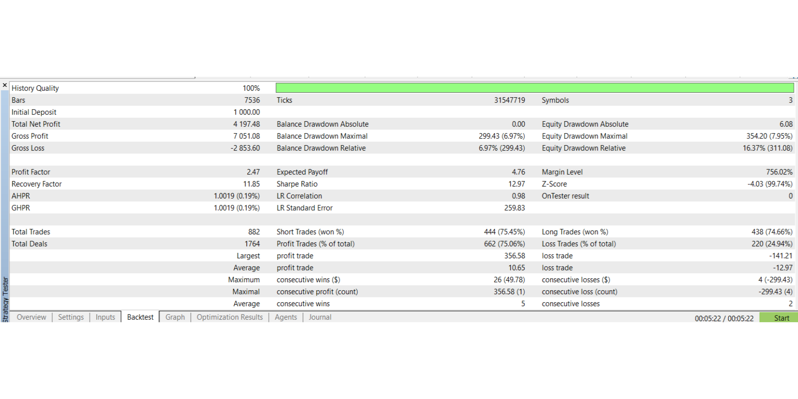Select Balance Drawdown Relative value 6.97% (299.43)
This screenshot has width=798, height=399.
coord(502,148)
